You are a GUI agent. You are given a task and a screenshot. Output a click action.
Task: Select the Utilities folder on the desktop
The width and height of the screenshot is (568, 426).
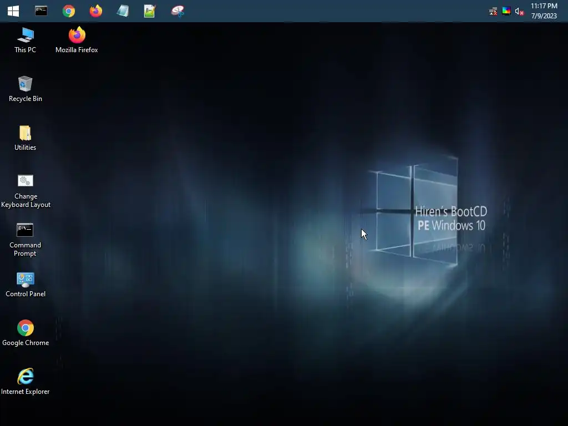(x=26, y=138)
